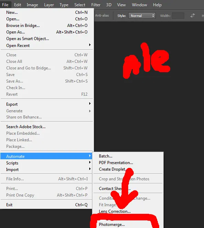Open the Window menu

pos(140,5)
